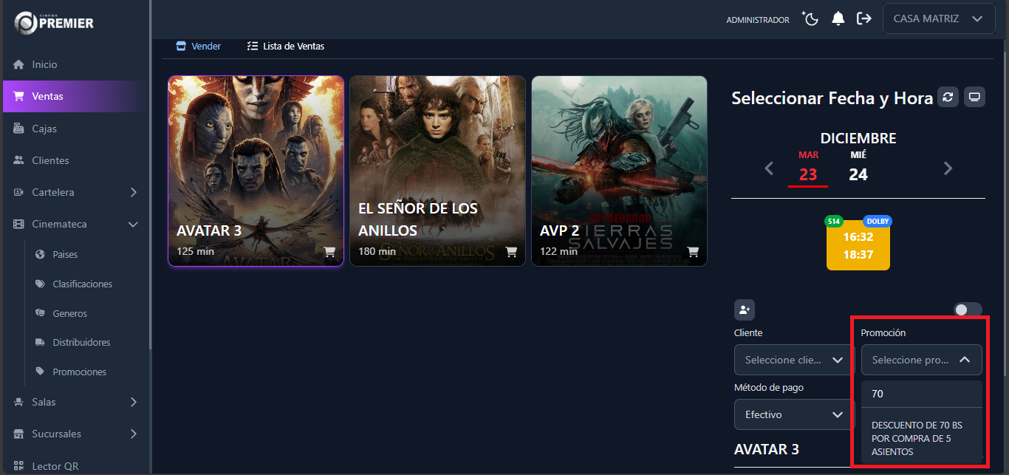The image size is (1009, 475).
Task: Click the add client icon
Action: click(745, 310)
